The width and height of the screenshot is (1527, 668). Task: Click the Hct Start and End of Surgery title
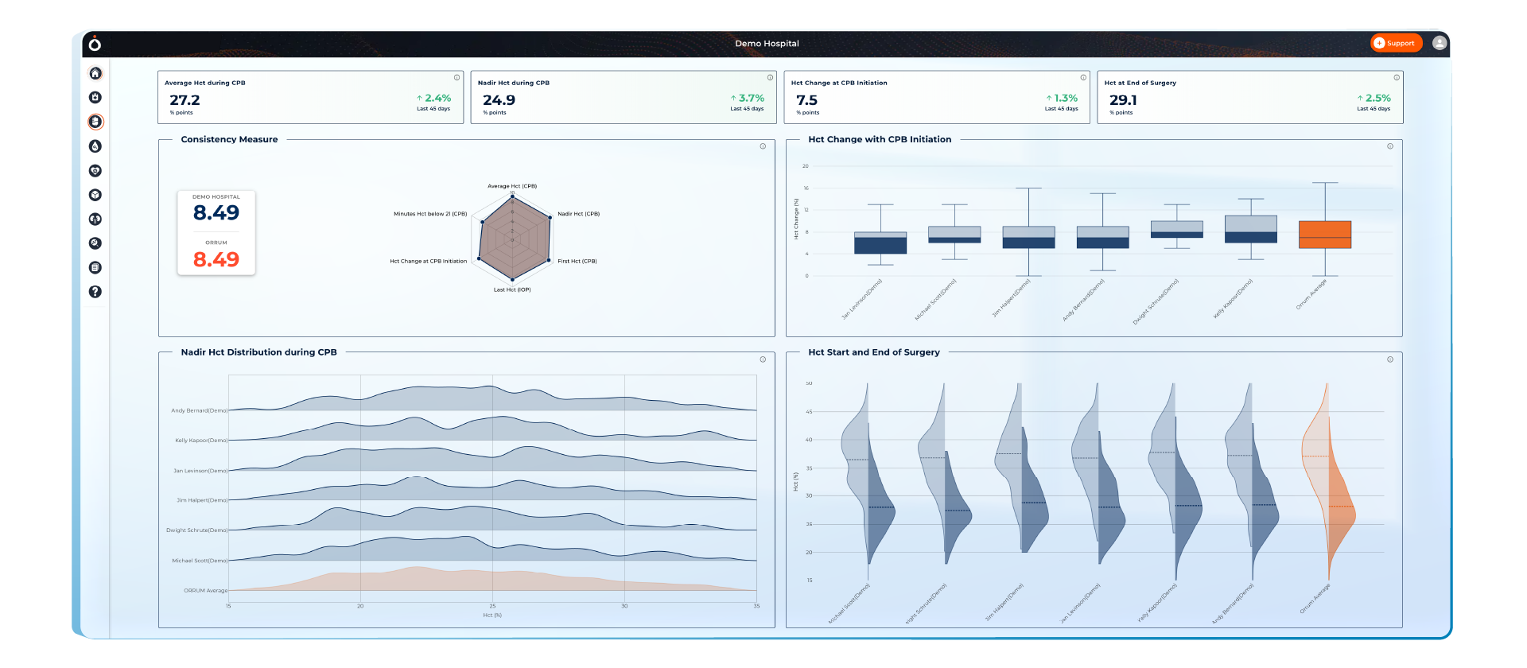[874, 352]
